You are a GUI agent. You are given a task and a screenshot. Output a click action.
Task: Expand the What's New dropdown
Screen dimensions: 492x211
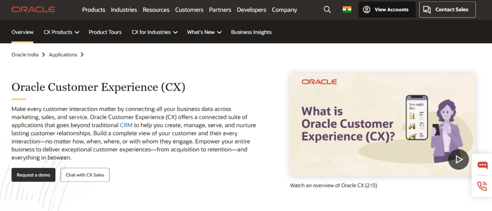click(x=204, y=32)
